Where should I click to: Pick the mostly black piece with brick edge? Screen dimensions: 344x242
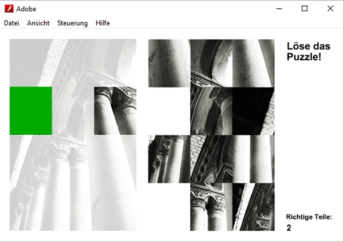click(253, 111)
